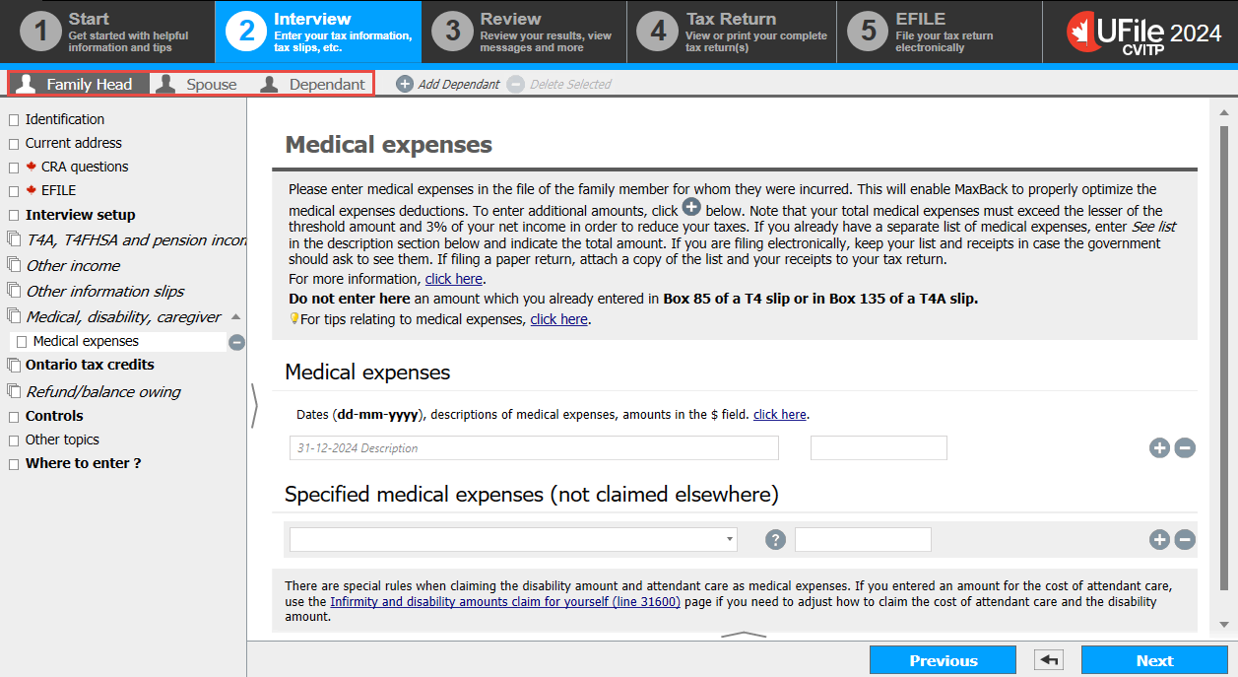Open Infirmity and disability amounts claim link

point(505,601)
